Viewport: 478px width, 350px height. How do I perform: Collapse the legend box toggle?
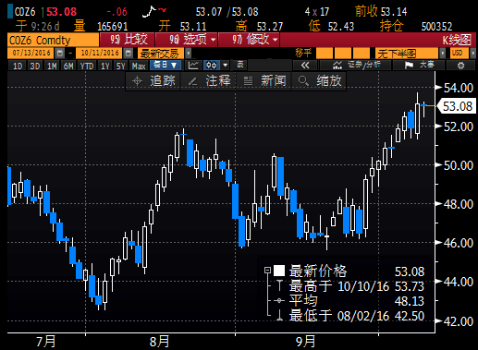tap(267, 271)
